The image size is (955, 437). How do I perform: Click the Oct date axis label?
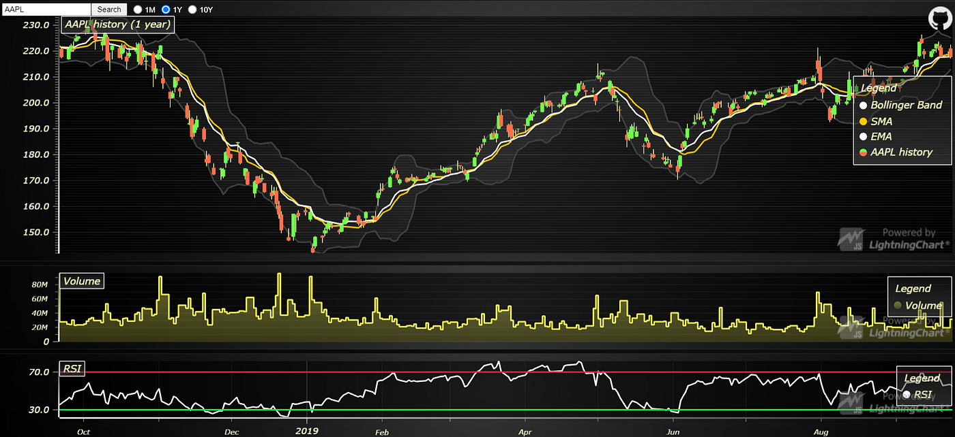coord(83,432)
